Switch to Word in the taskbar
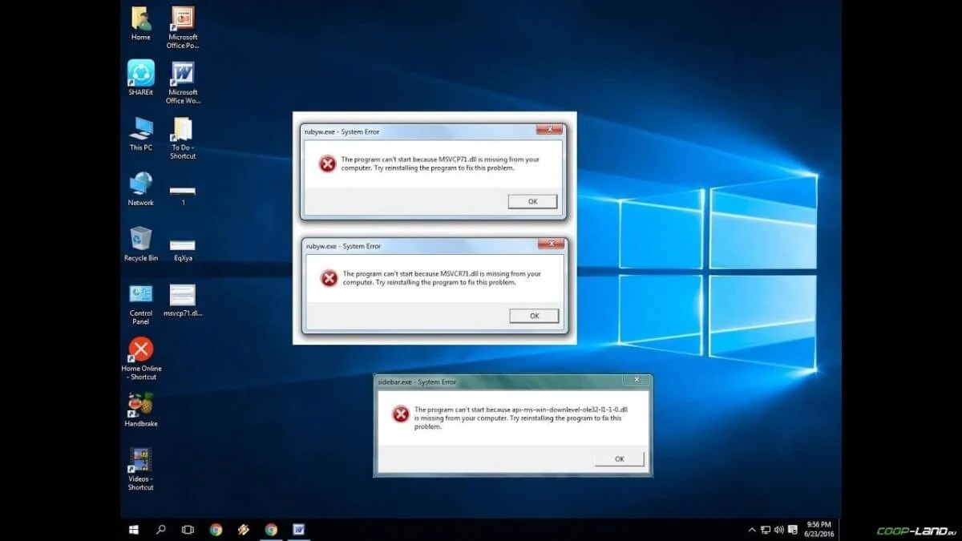Viewport: 962px width, 541px height. 298,530
